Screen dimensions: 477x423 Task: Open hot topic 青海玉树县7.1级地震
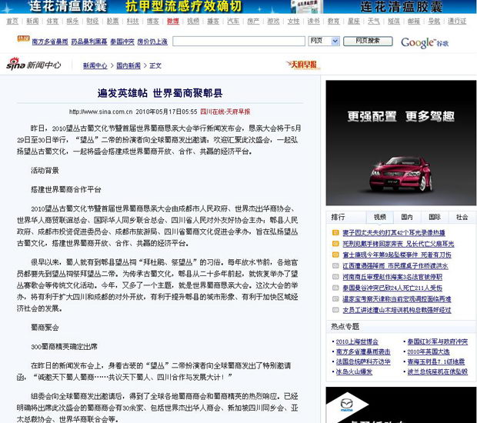(436, 362)
